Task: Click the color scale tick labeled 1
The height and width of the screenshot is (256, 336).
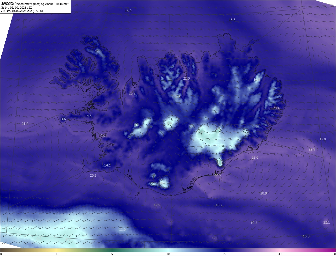Action: pyautogui.click(x=56, y=254)
